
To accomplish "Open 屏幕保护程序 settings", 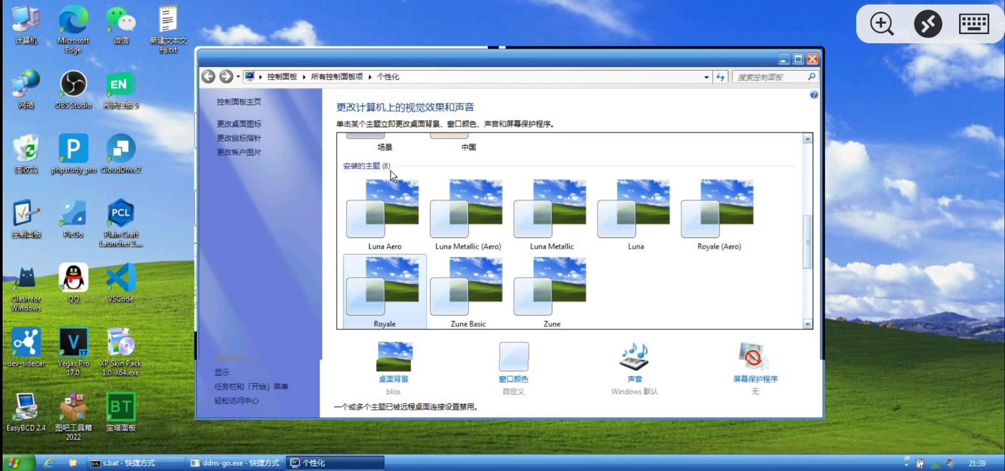I will tap(755, 368).
